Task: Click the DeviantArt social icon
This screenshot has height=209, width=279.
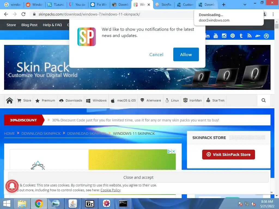Action: [258, 36]
